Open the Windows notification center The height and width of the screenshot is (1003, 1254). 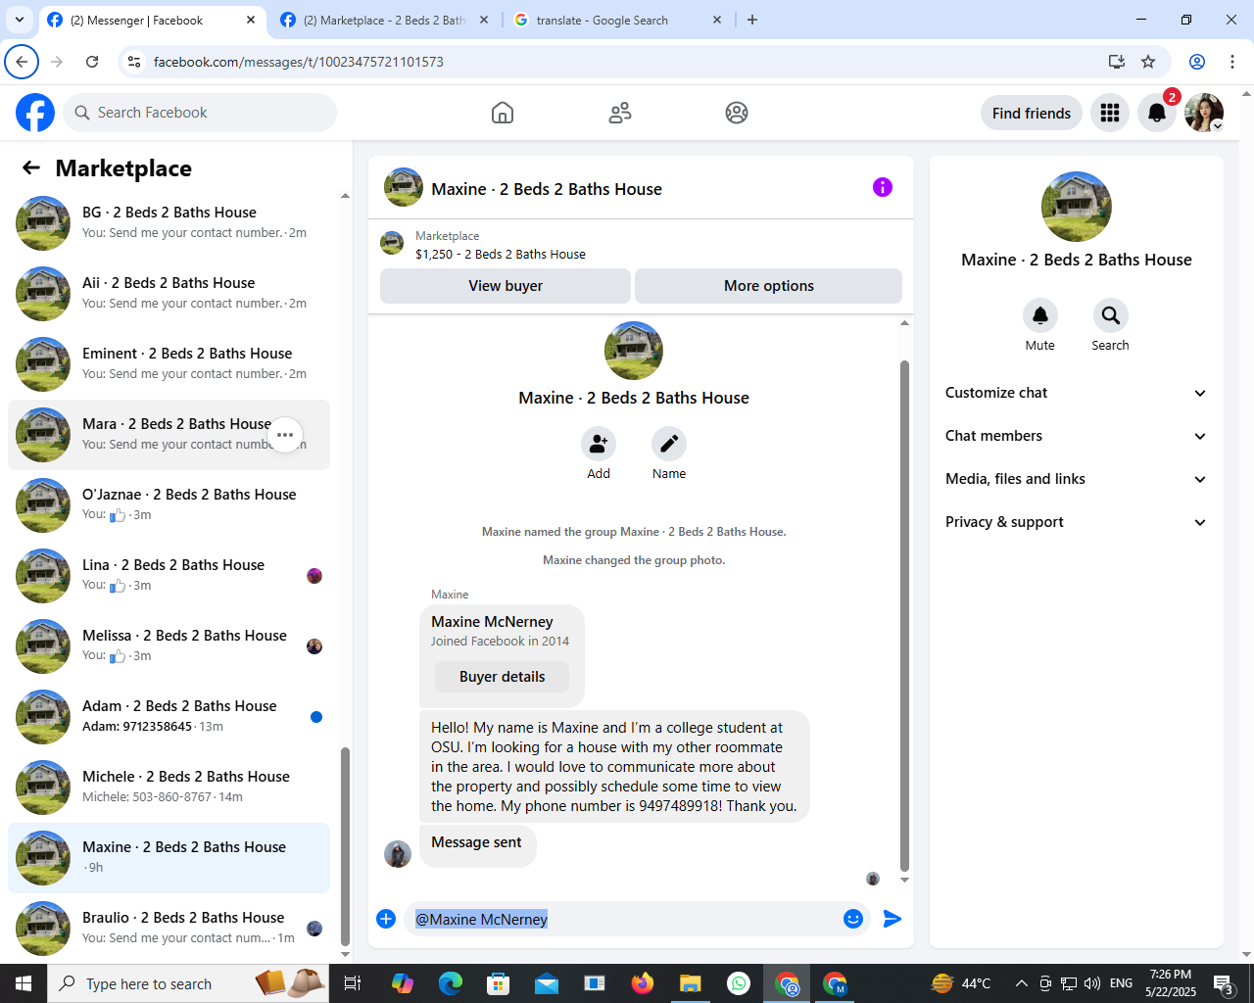(x=1224, y=983)
